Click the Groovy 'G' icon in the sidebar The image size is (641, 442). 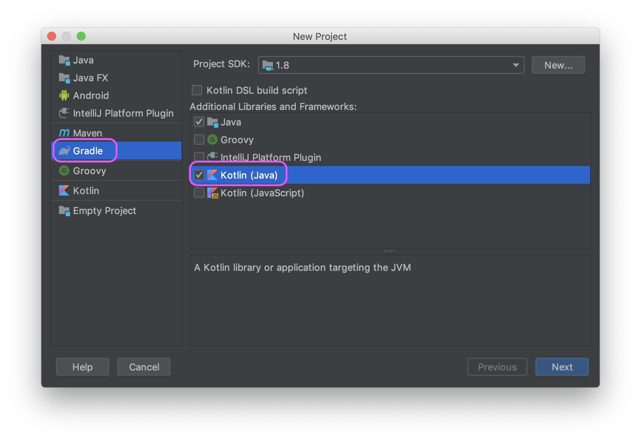click(64, 170)
